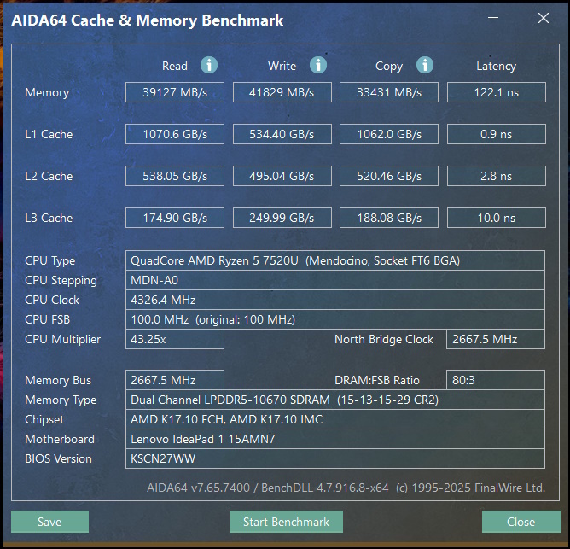The width and height of the screenshot is (570, 549).
Task: Click the Read column header
Action: [x=175, y=66]
